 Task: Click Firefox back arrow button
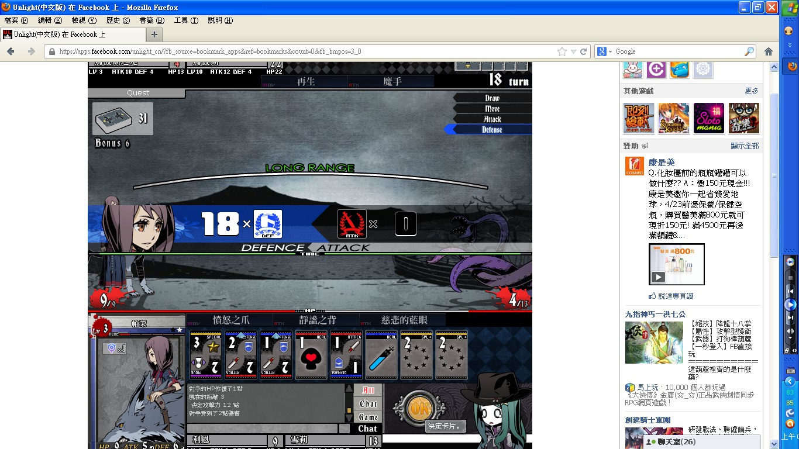[x=11, y=51]
